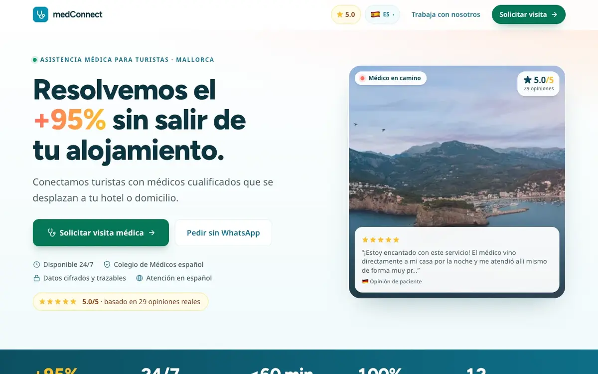This screenshot has height=374, width=598.
Task: Click the star icon in photo rating card
Action: tap(527, 80)
